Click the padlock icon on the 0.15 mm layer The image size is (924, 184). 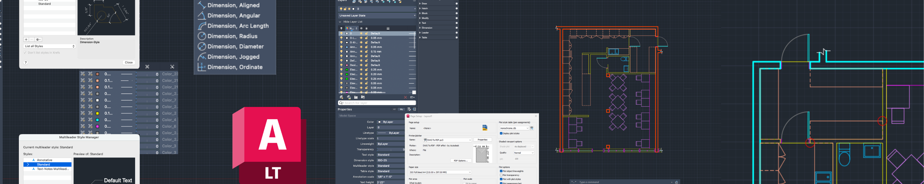pyautogui.click(x=367, y=52)
